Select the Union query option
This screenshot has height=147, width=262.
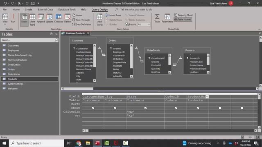click(x=77, y=15)
